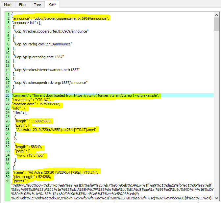This screenshot has height=203, width=221.
Task: Click the "files" key on line 24
Action: 17,113
